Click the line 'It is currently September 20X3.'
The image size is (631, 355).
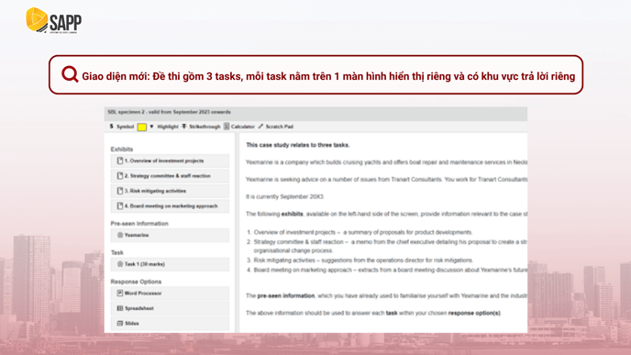[285, 197]
